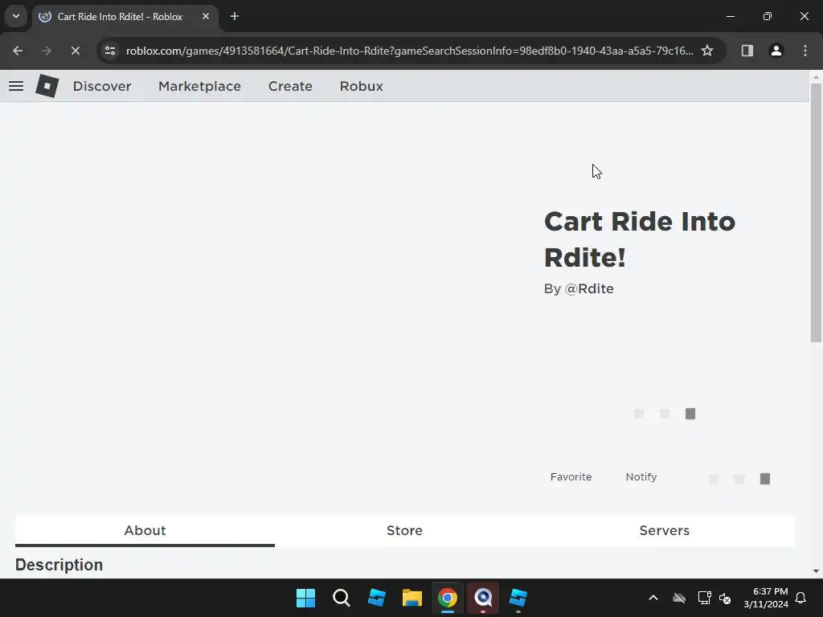Click the Notify button
Viewport: 823px width, 617px height.
[x=641, y=477]
